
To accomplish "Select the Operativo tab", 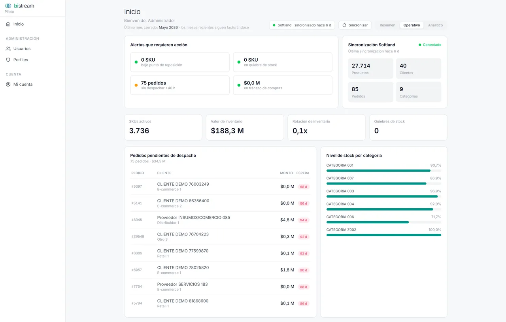I will 412,25.
